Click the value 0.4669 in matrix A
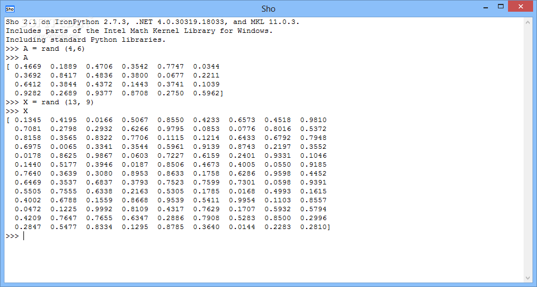This screenshot has width=537, height=287. coord(28,66)
